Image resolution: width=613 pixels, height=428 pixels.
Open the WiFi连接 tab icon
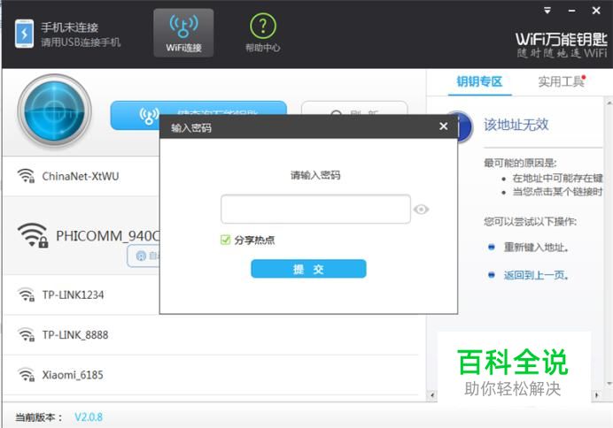tap(183, 34)
